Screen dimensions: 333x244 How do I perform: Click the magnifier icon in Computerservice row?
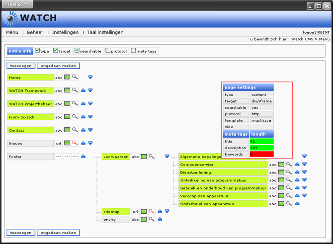tap(289, 164)
